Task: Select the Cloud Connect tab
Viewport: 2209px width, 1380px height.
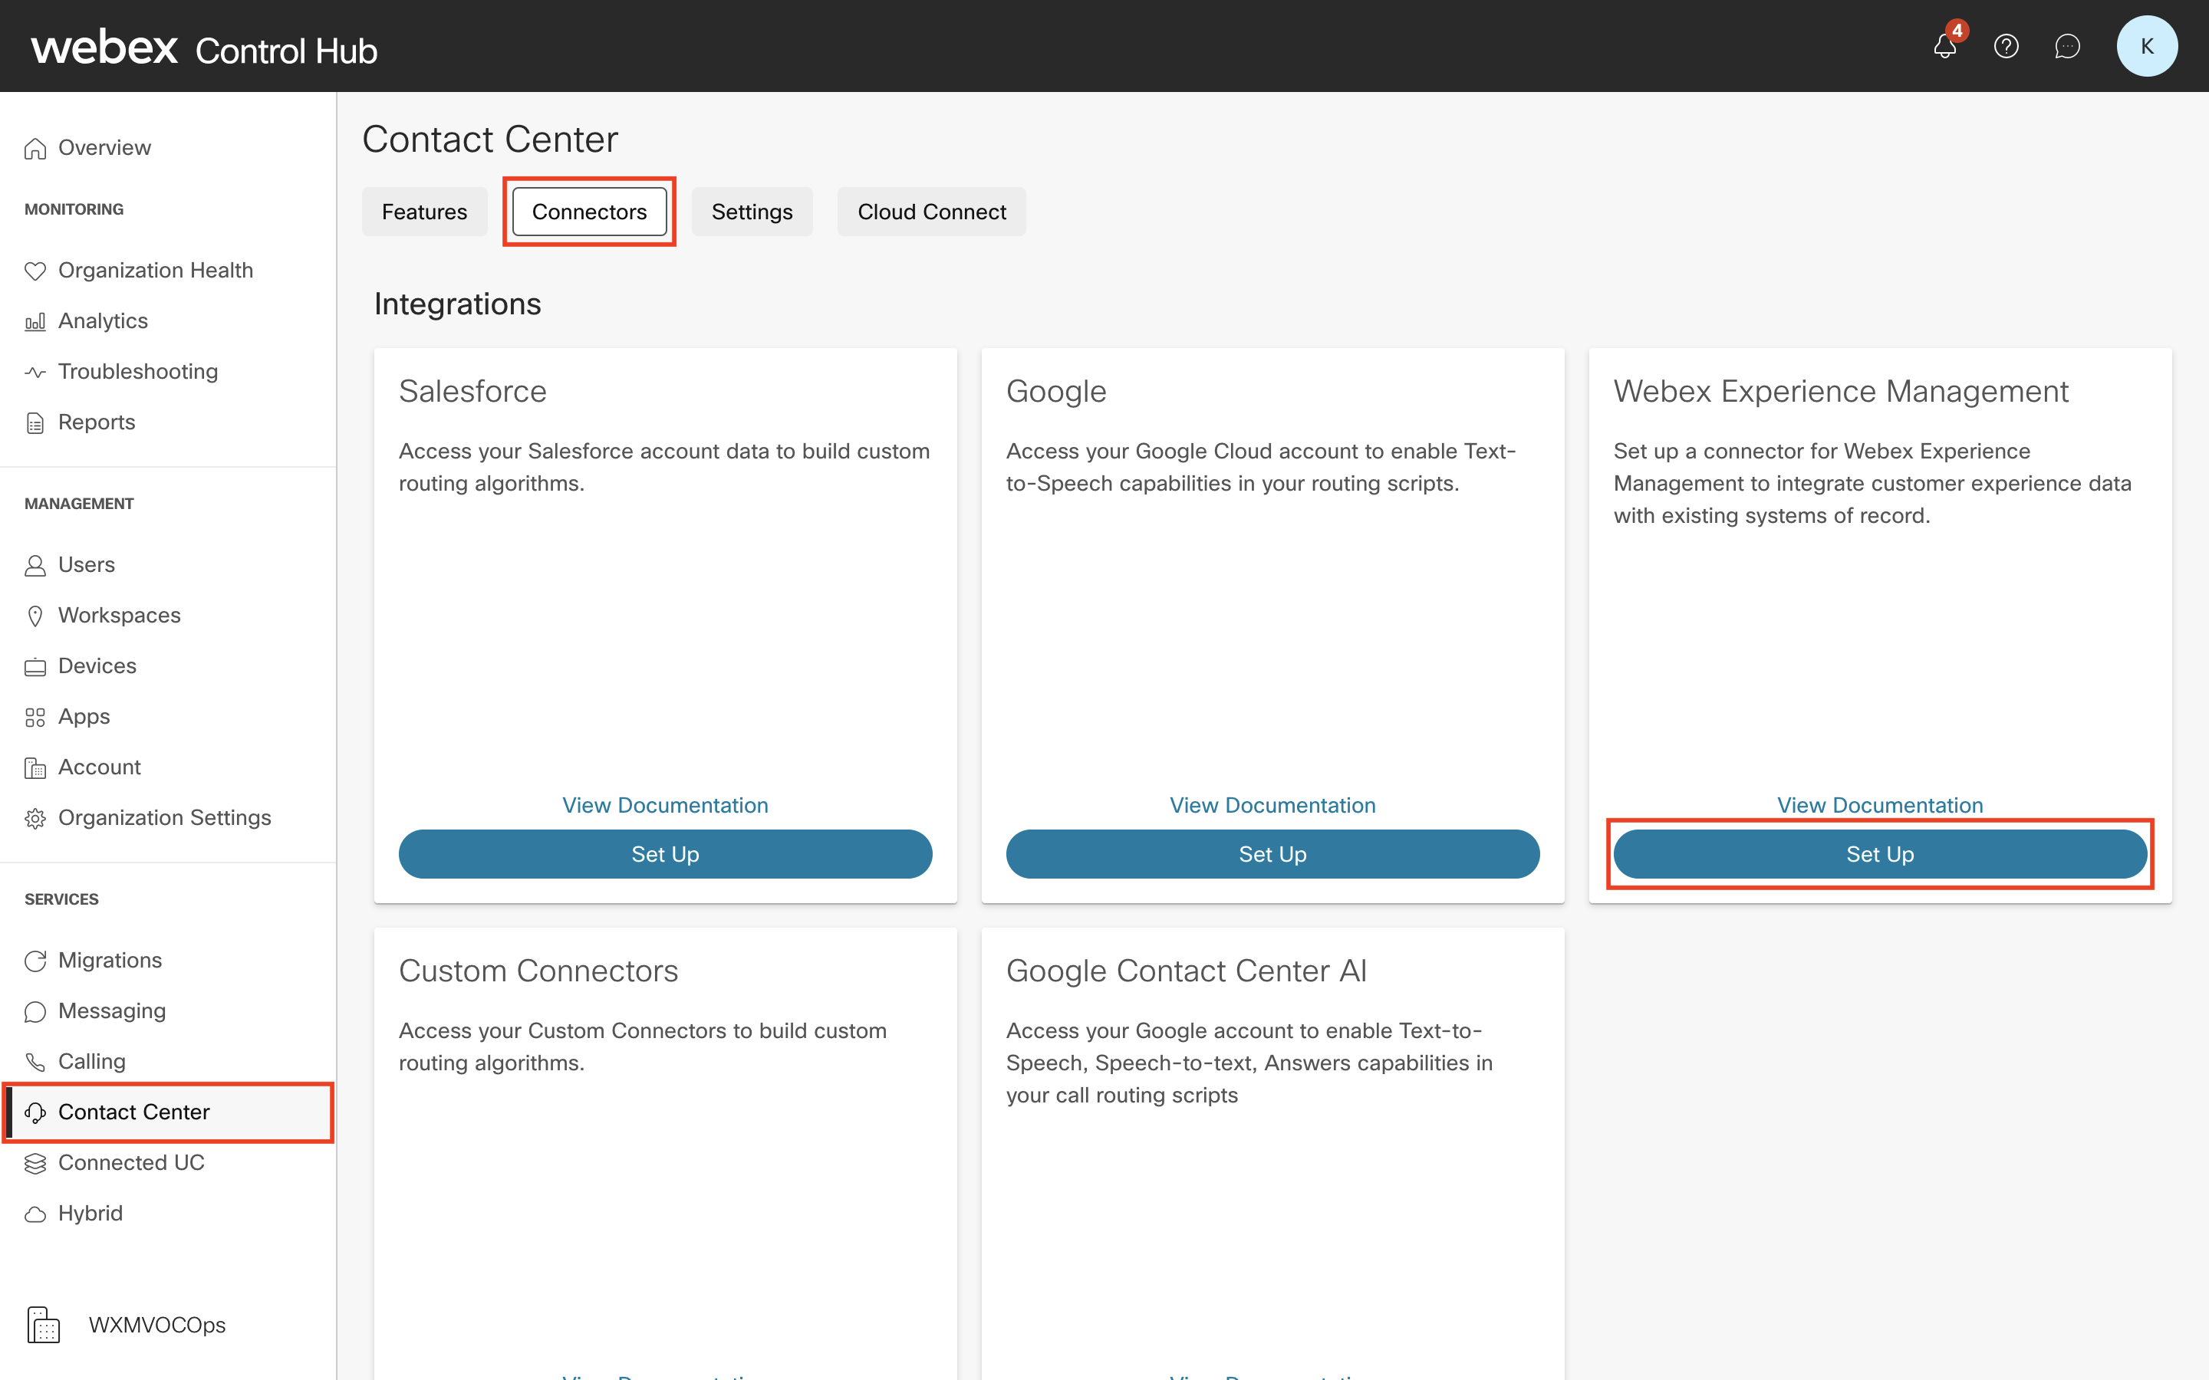Action: click(x=932, y=210)
